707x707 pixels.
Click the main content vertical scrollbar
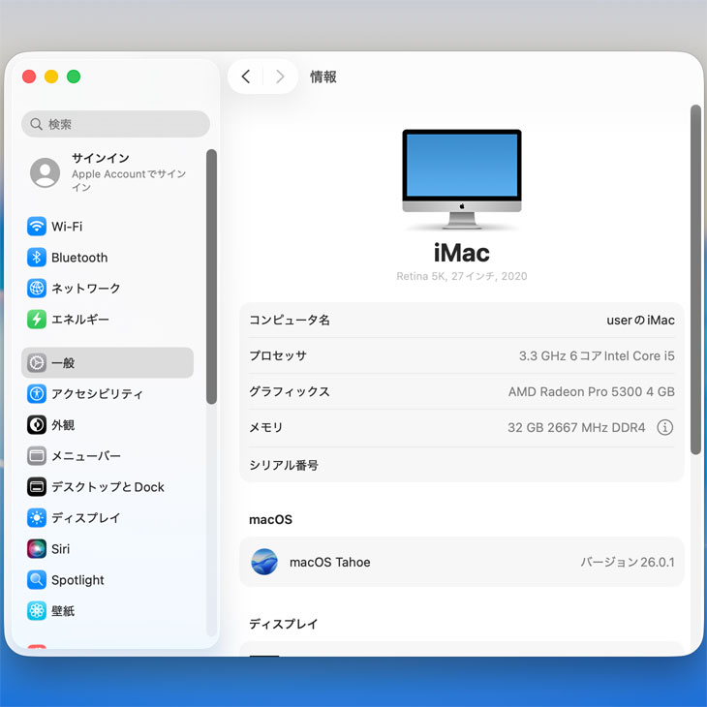694,281
